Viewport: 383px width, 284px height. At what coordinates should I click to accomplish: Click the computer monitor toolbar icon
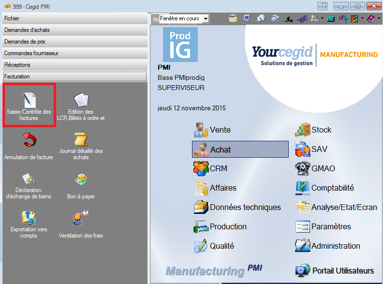[x=247, y=18]
